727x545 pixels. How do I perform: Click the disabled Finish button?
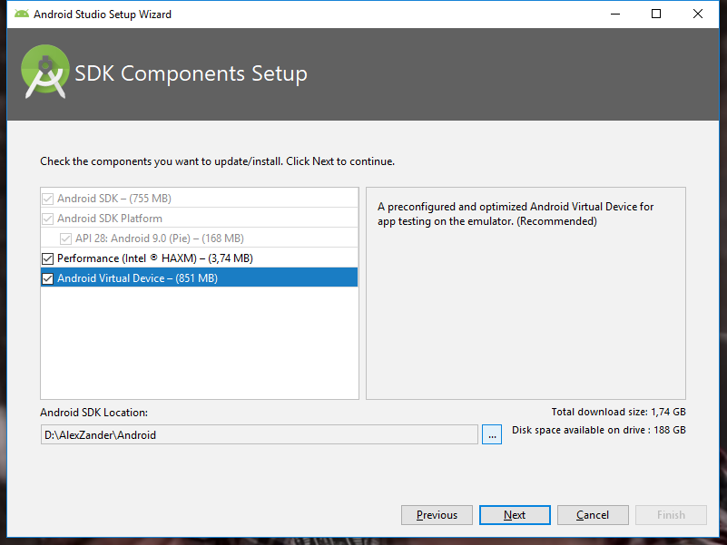(x=671, y=515)
